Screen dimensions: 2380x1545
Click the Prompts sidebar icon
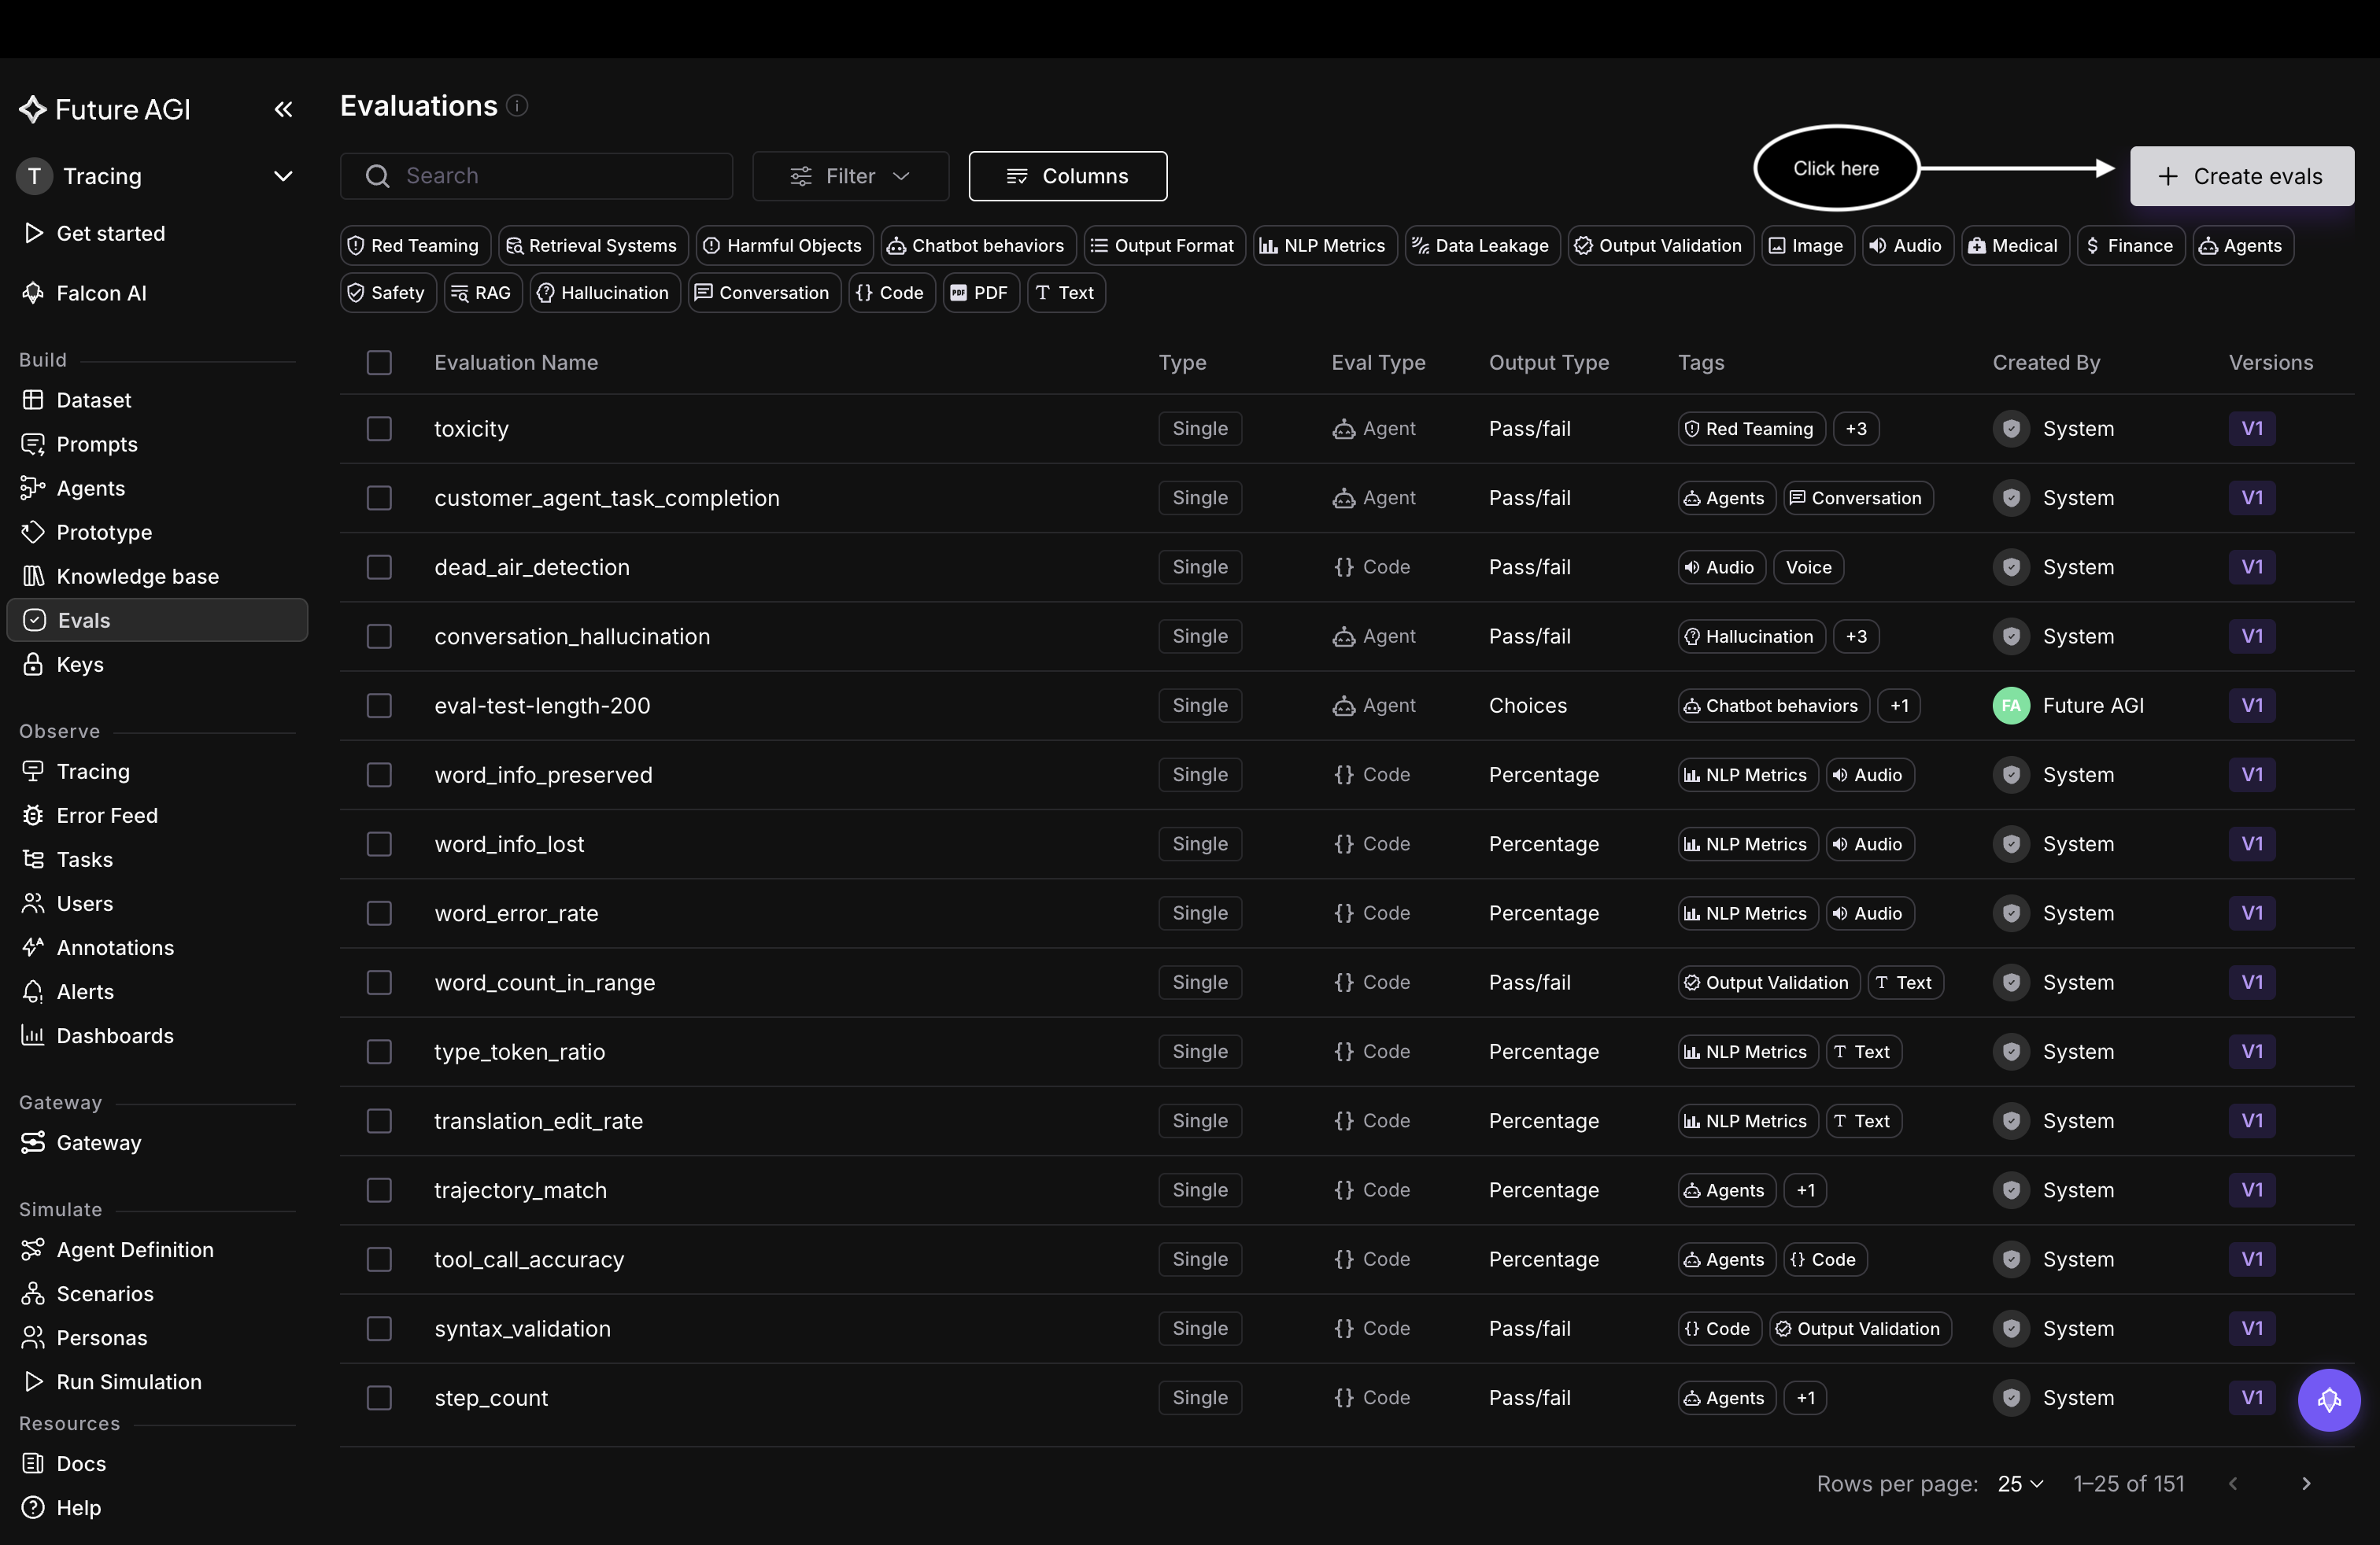[x=33, y=444]
